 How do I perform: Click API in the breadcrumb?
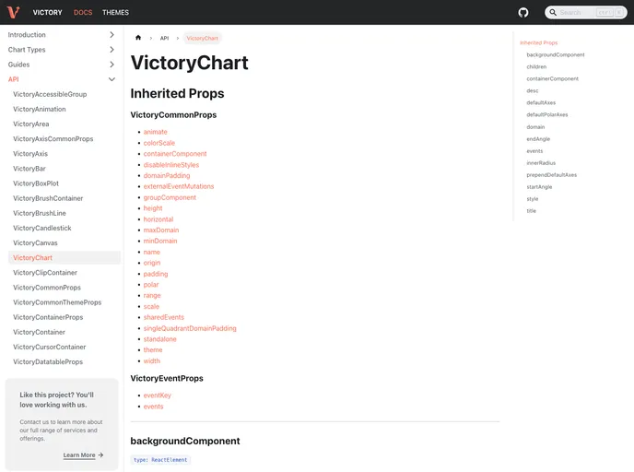tap(164, 38)
